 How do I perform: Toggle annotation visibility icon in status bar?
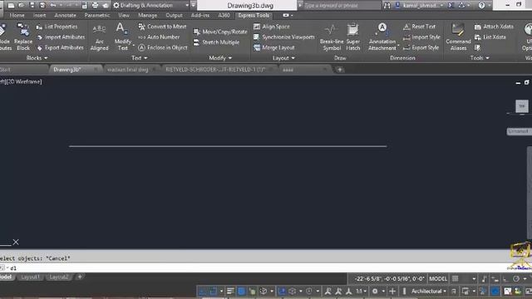click(x=328, y=291)
